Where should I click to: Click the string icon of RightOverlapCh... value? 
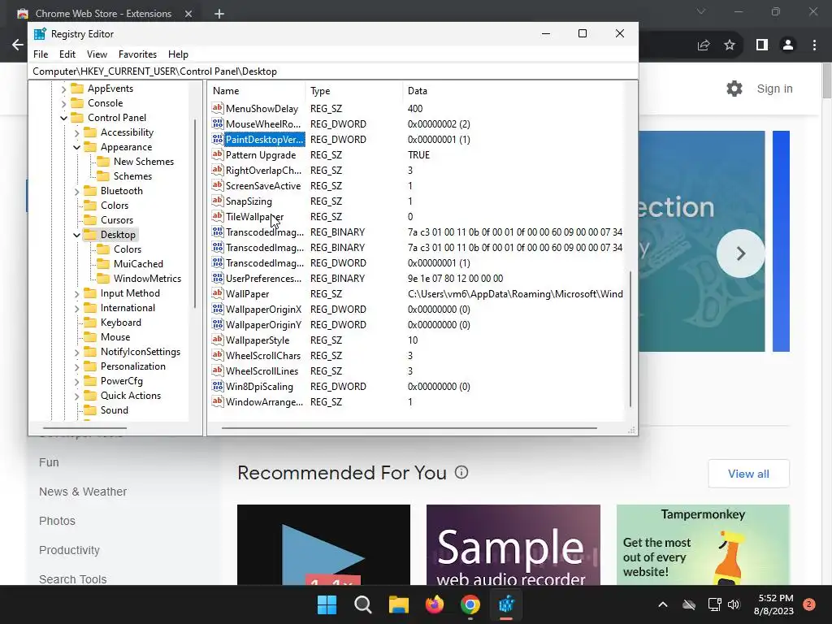point(218,170)
